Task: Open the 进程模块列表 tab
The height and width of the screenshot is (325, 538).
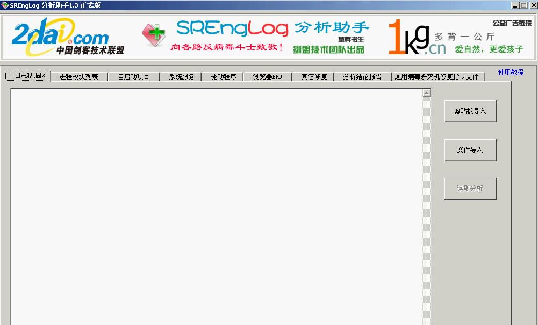Action: tap(79, 77)
